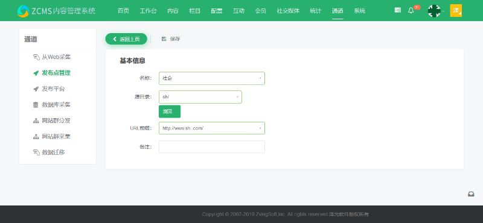Focus the empty 备注 input field
483x223 pixels.
[212, 146]
